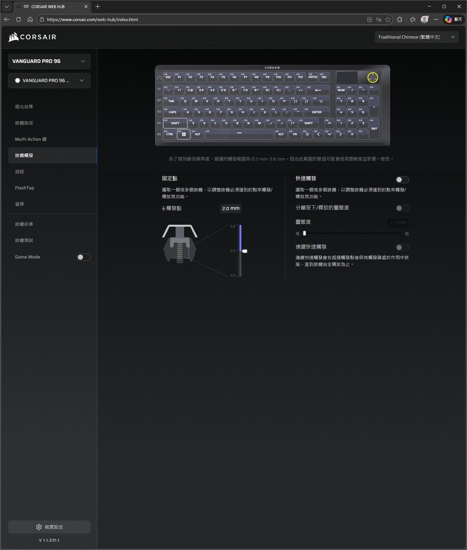Open the browser tab search chevron
The width and height of the screenshot is (467, 550).
tap(6, 6)
